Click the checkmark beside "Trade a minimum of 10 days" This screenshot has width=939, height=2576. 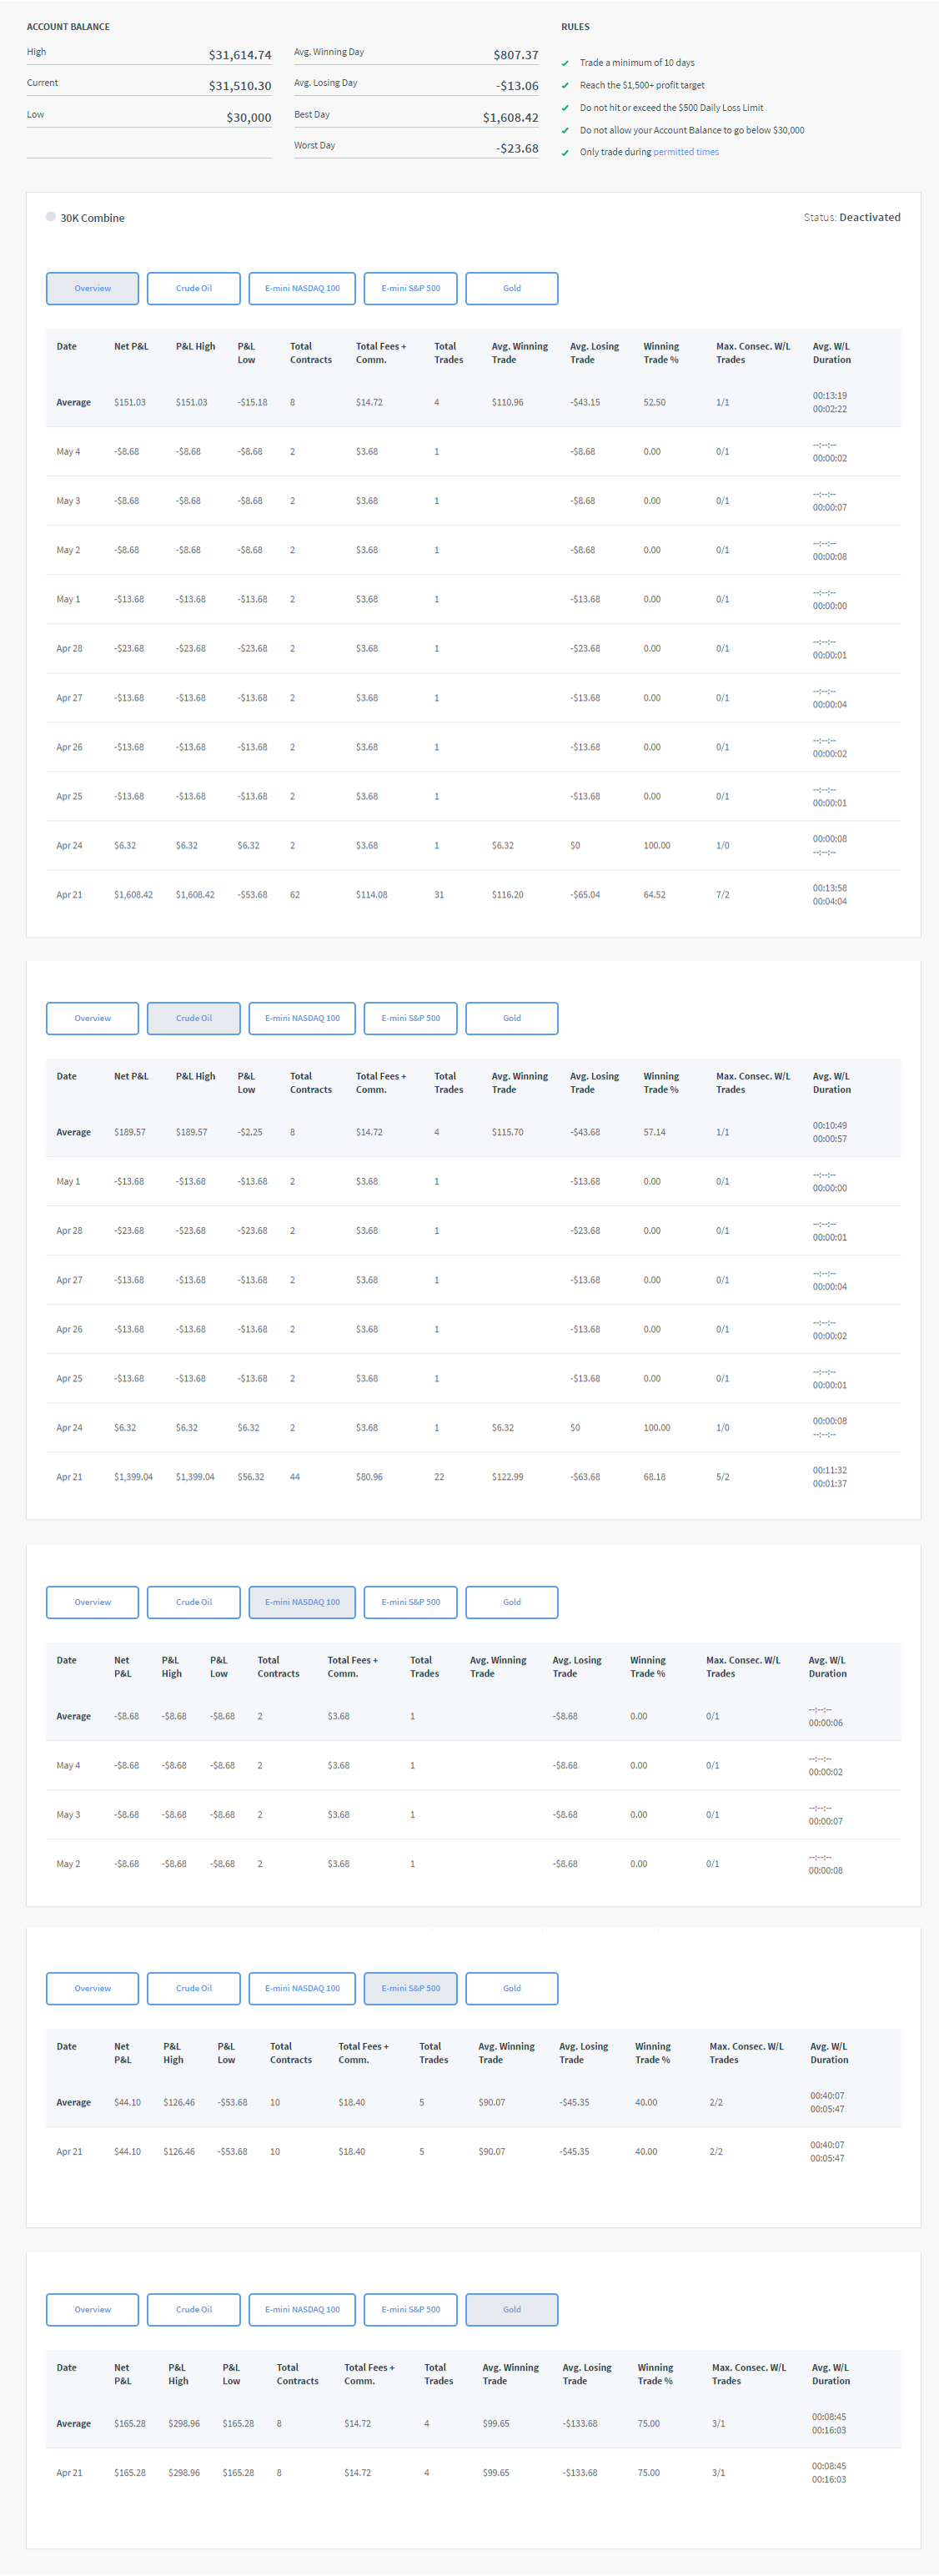tap(565, 63)
